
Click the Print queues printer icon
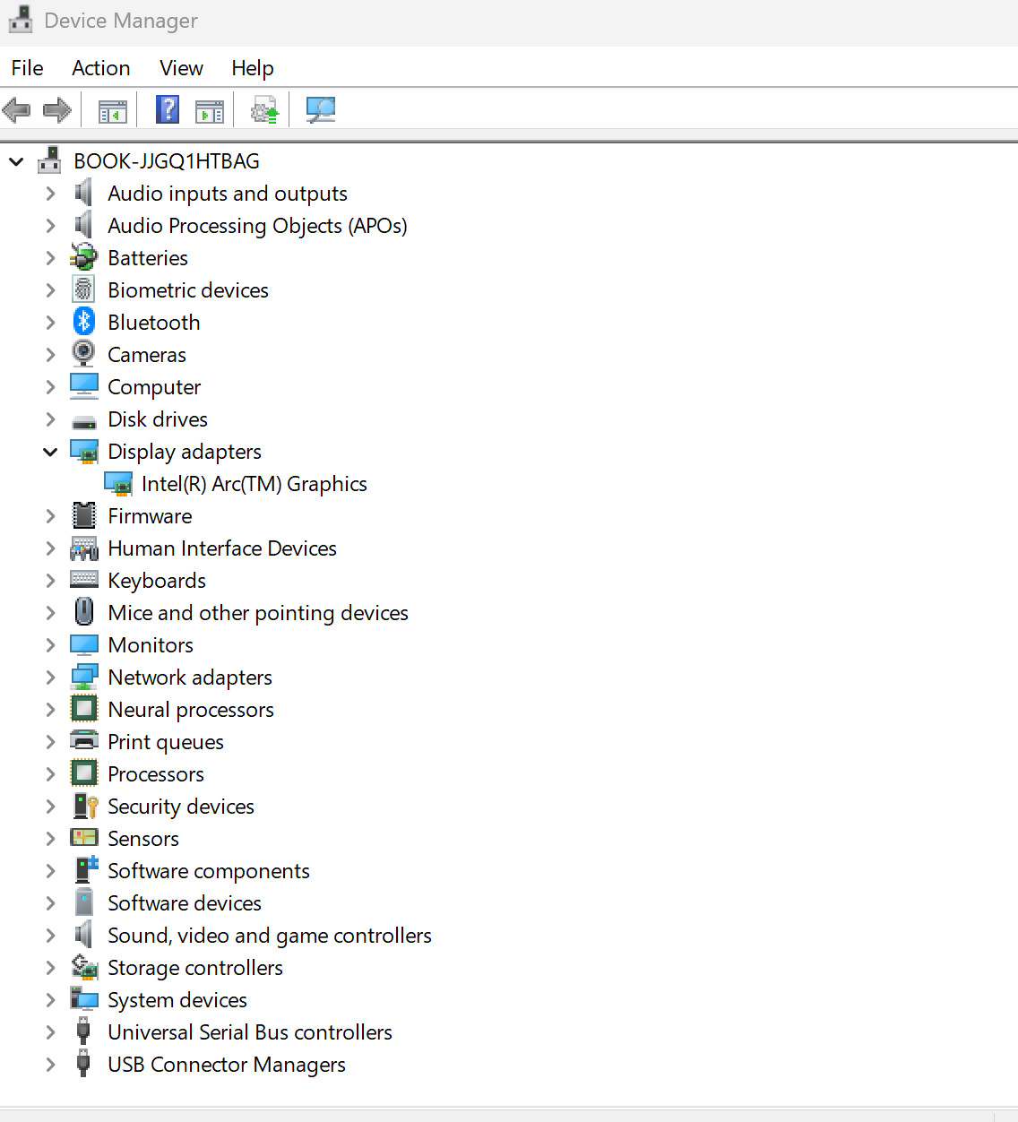pos(84,740)
